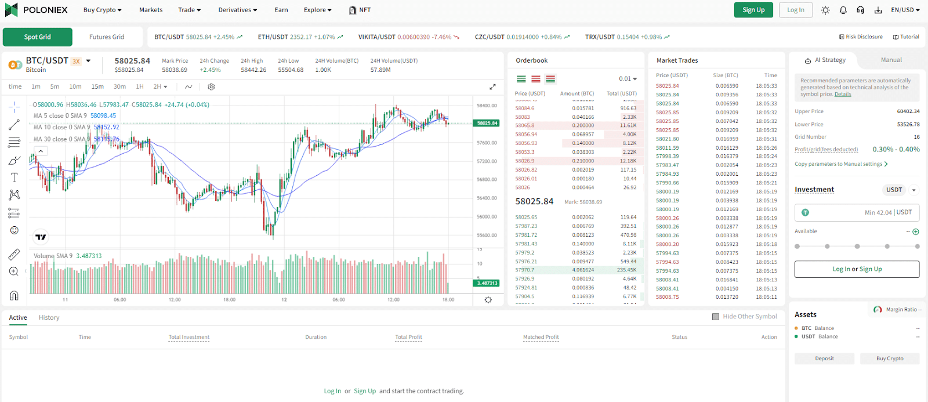Click the Log In or Sign Up panel button
This screenshot has height=402, width=928.
tap(857, 269)
